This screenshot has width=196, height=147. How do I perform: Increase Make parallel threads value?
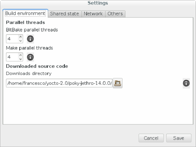pos(20,55)
